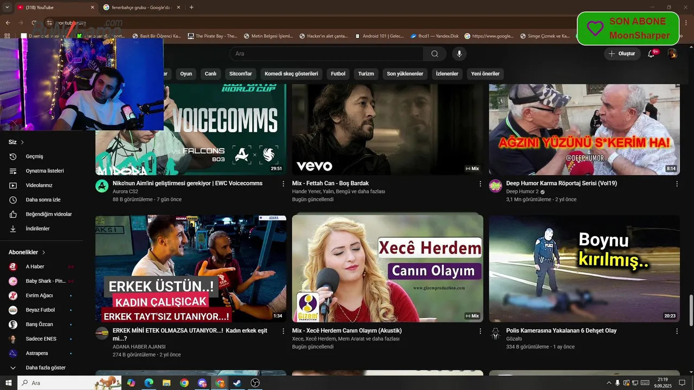Open the notifications bell
Viewport: 694px width, 390px height.
point(651,54)
